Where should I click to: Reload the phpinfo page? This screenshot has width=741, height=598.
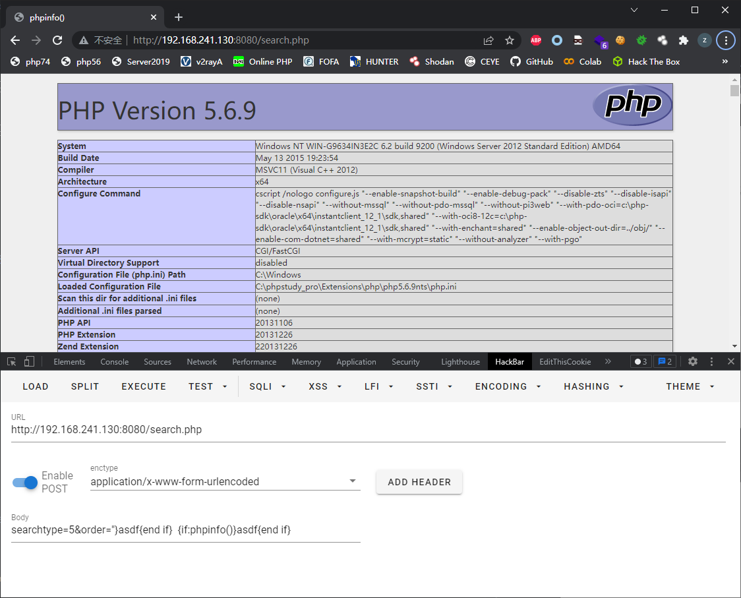coord(57,40)
